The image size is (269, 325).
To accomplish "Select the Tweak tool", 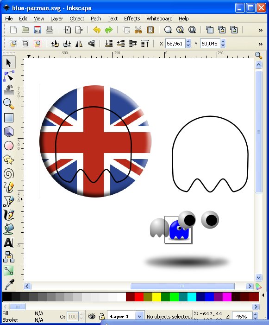I will 9,90.
